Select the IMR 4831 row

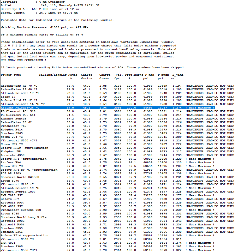point(108,243)
